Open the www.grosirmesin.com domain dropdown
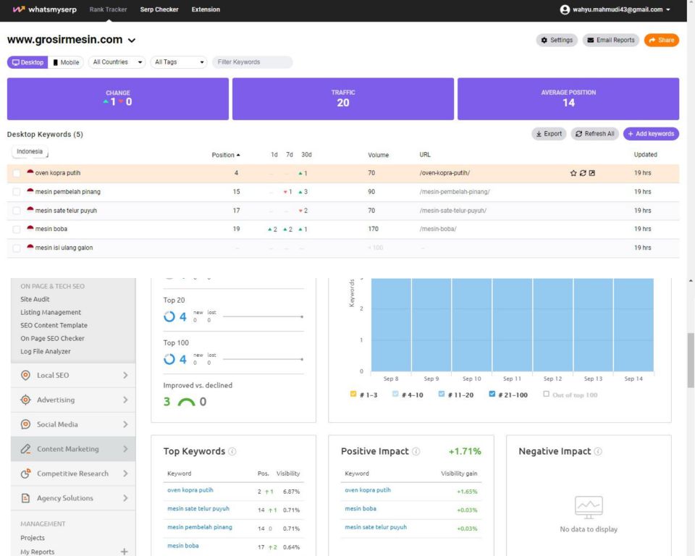695x556 pixels. [x=132, y=41]
